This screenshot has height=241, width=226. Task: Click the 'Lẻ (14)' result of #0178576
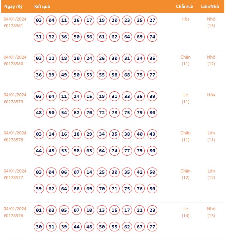(x=185, y=212)
